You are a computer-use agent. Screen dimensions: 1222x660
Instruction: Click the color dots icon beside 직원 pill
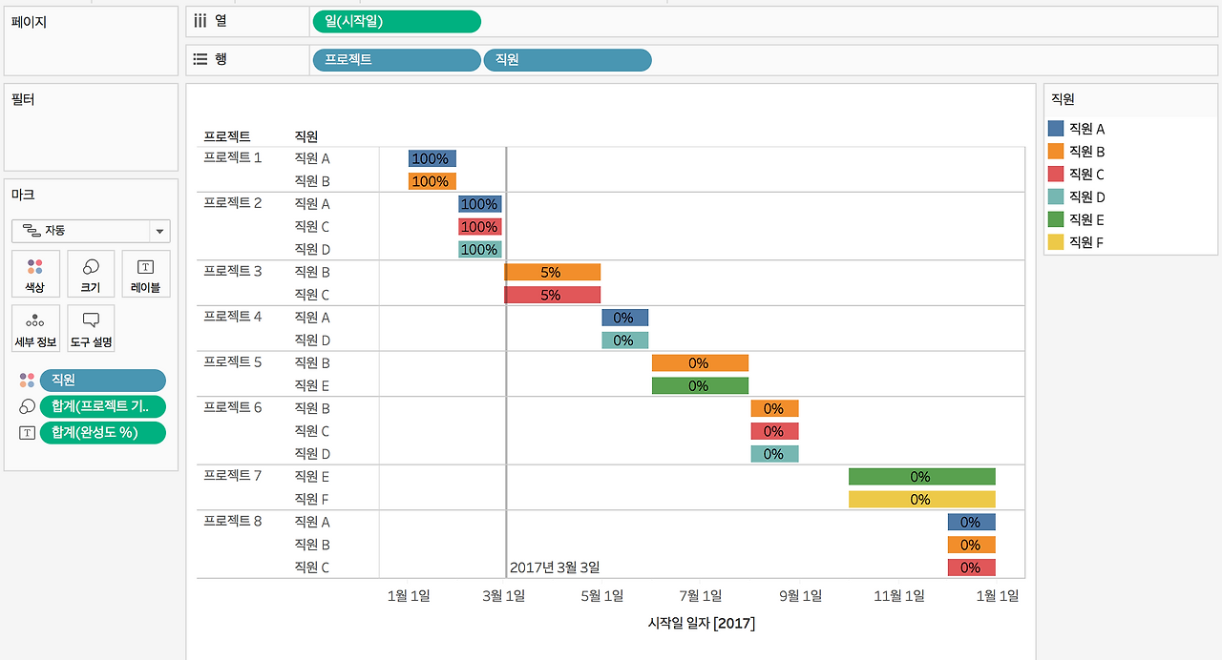[x=27, y=381]
